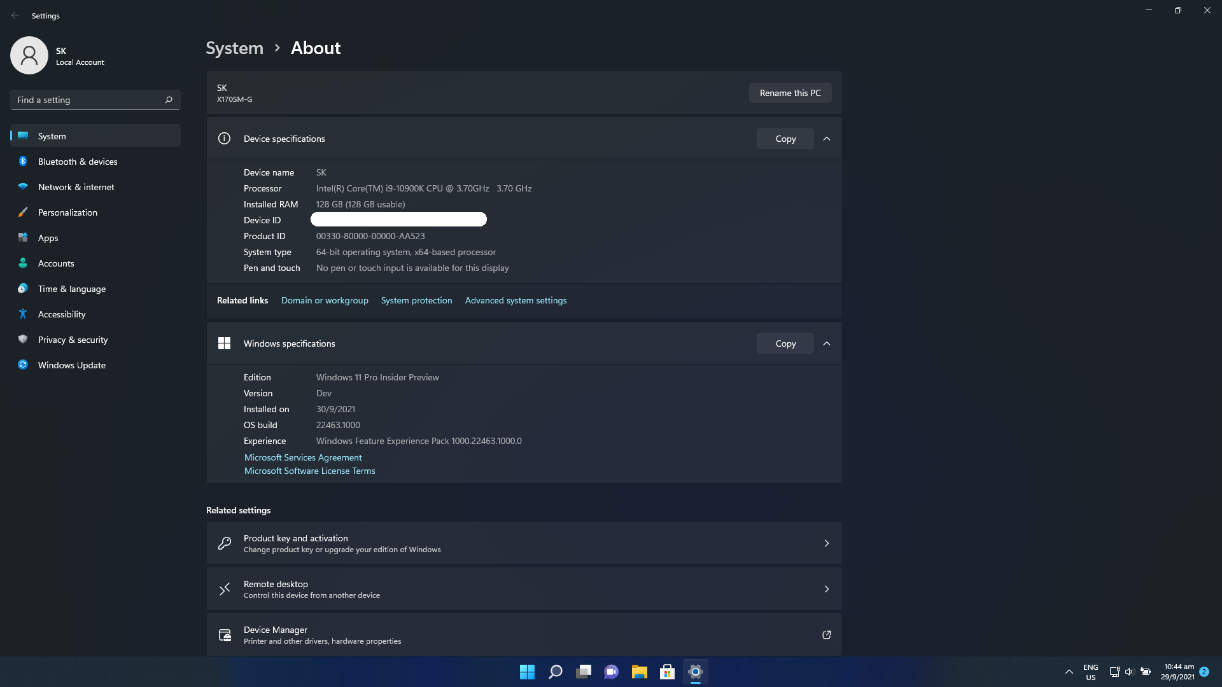Click ENG US language indicator
Screen dimensions: 1222x687
(1091, 672)
